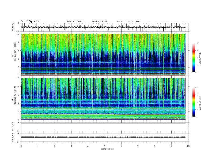Image resolution: width=212 pixels, height=164 pixels.
Task: Click the "8" kHz tick of ch.1 spectrogram
Action: pyautogui.click(x=19, y=42)
